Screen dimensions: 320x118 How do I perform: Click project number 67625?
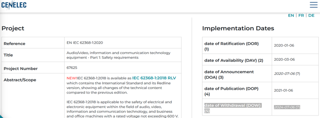[x=72, y=68]
